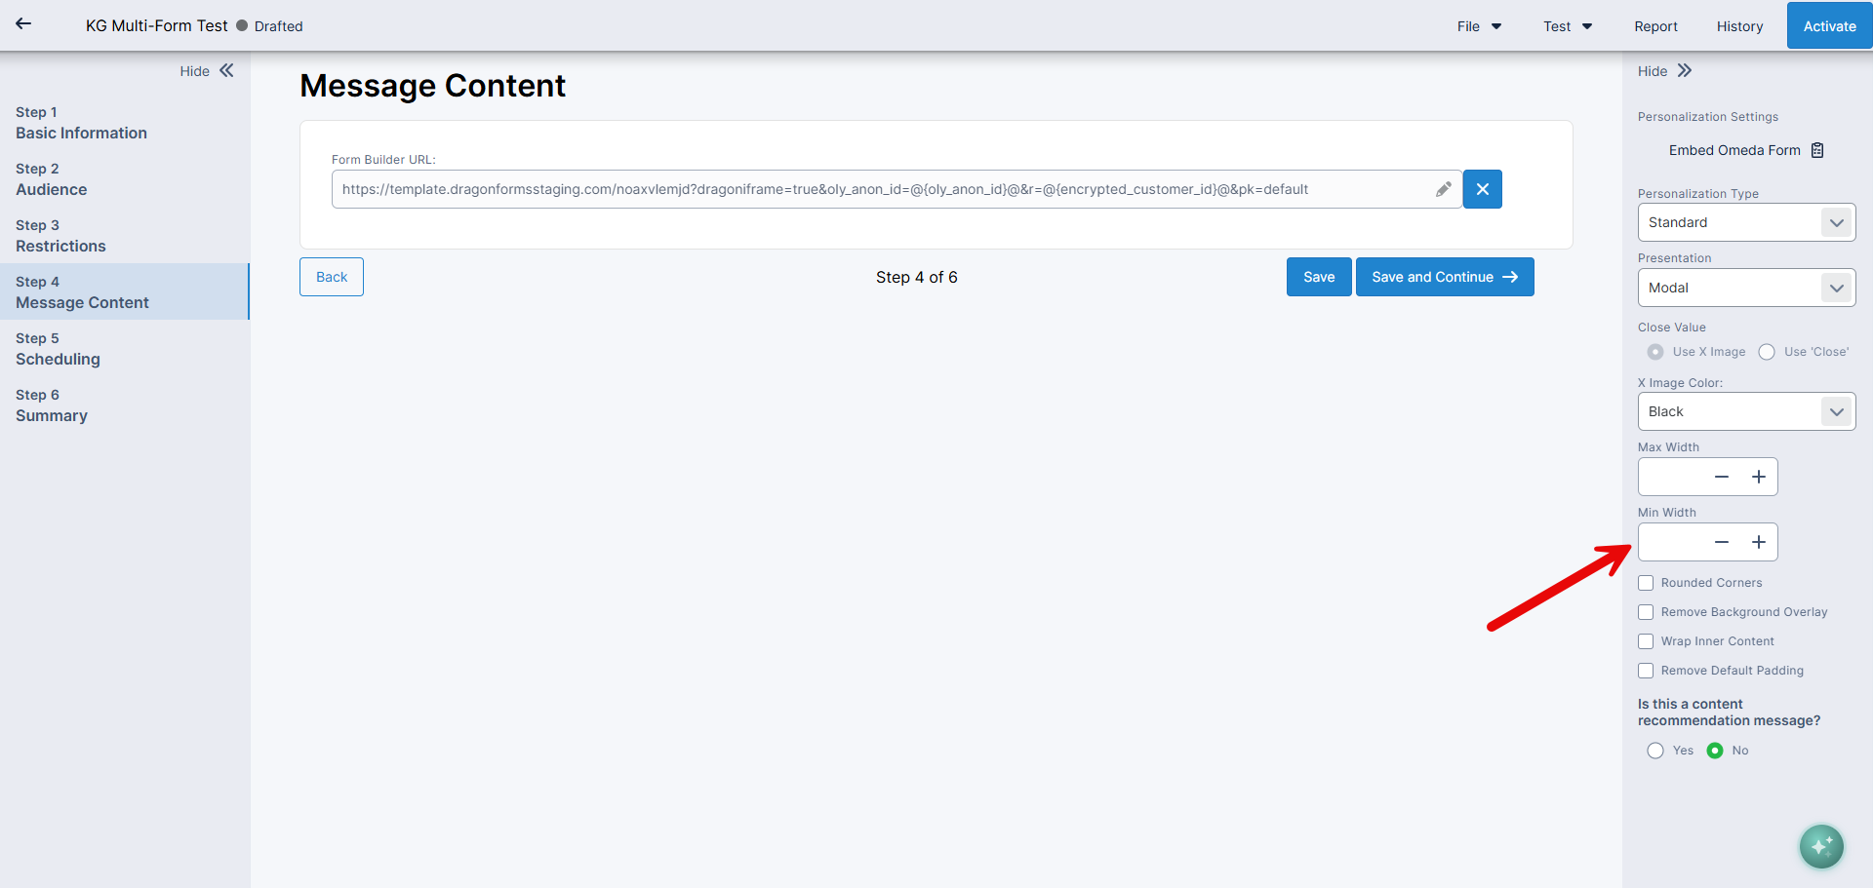Click the Step 4 of 6 text
The height and width of the screenshot is (888, 1873).
click(916, 277)
